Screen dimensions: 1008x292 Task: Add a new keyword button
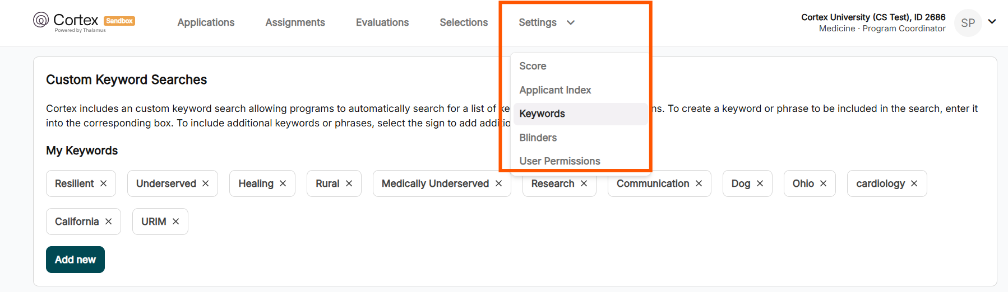(75, 260)
